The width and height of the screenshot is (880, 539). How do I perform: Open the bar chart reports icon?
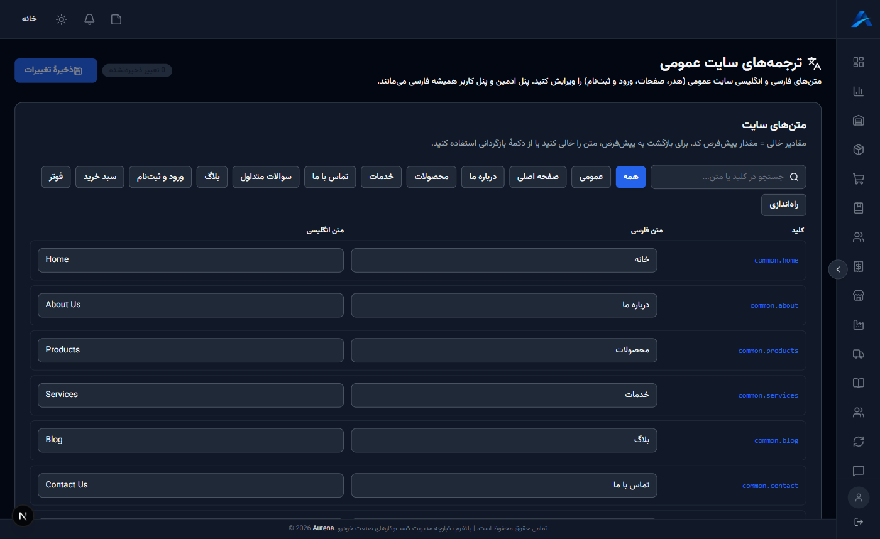click(x=858, y=91)
